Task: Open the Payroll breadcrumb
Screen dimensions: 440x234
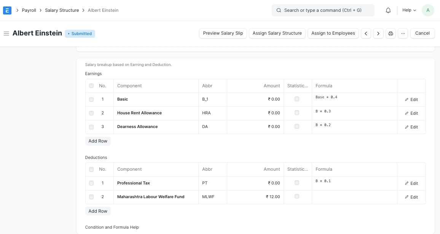Action: click(x=29, y=10)
